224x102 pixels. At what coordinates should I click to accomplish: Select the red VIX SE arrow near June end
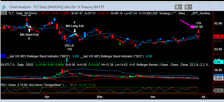pyautogui.click(x=198, y=31)
